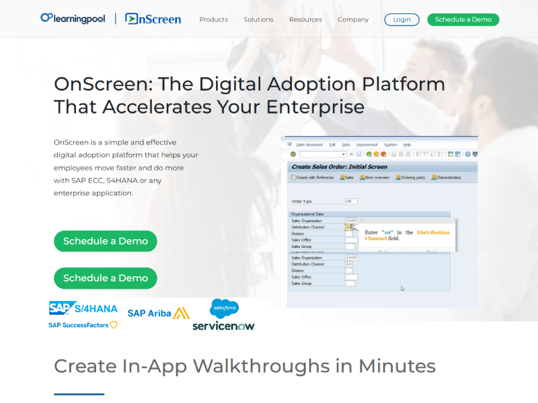
Task: Click the SAP S/4HANA logo
Action: coord(83,308)
